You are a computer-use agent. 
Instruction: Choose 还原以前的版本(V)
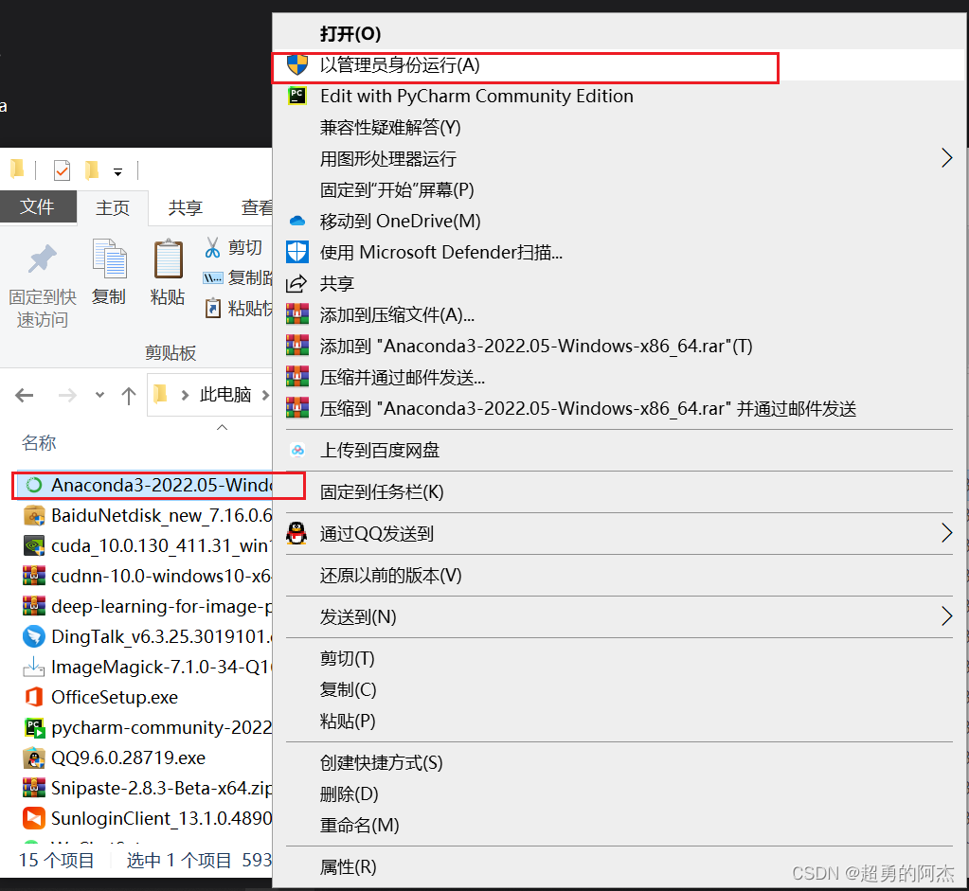[391, 576]
